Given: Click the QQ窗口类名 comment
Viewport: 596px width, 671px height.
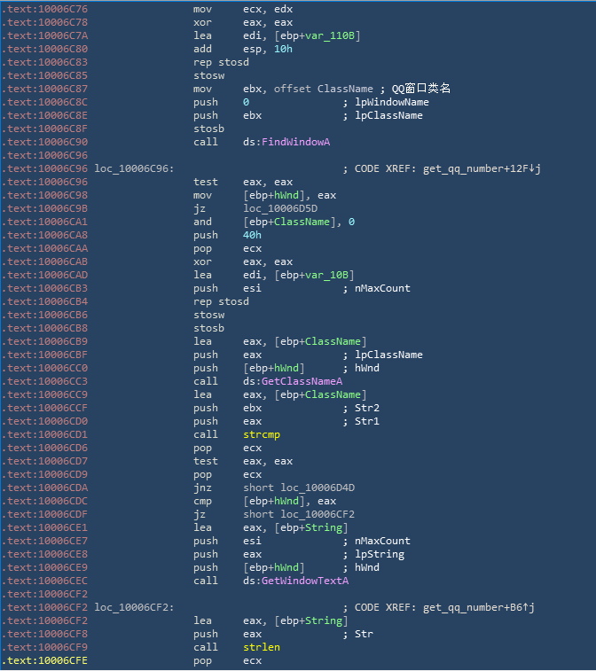Looking at the screenshot, I should (421, 89).
